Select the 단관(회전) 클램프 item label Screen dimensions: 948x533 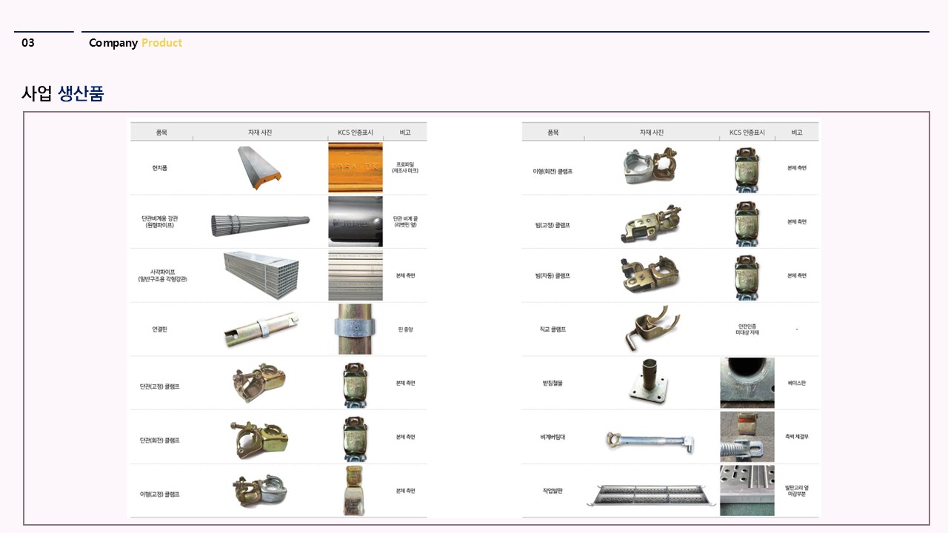click(159, 440)
